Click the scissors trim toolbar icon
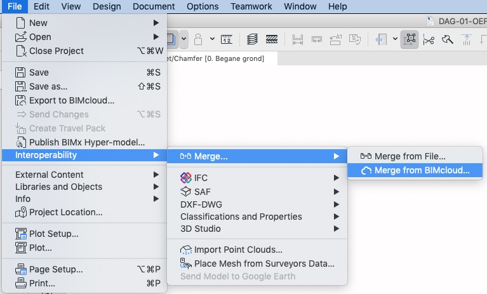Image resolution: width=487 pixels, height=294 pixels. click(429, 40)
